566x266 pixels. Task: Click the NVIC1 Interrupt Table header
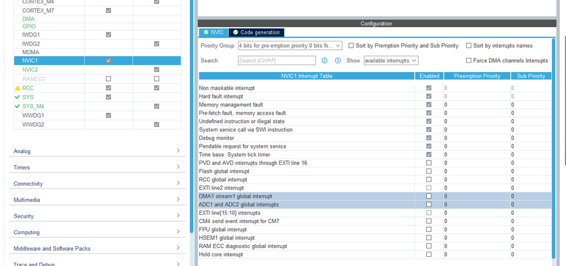(307, 76)
